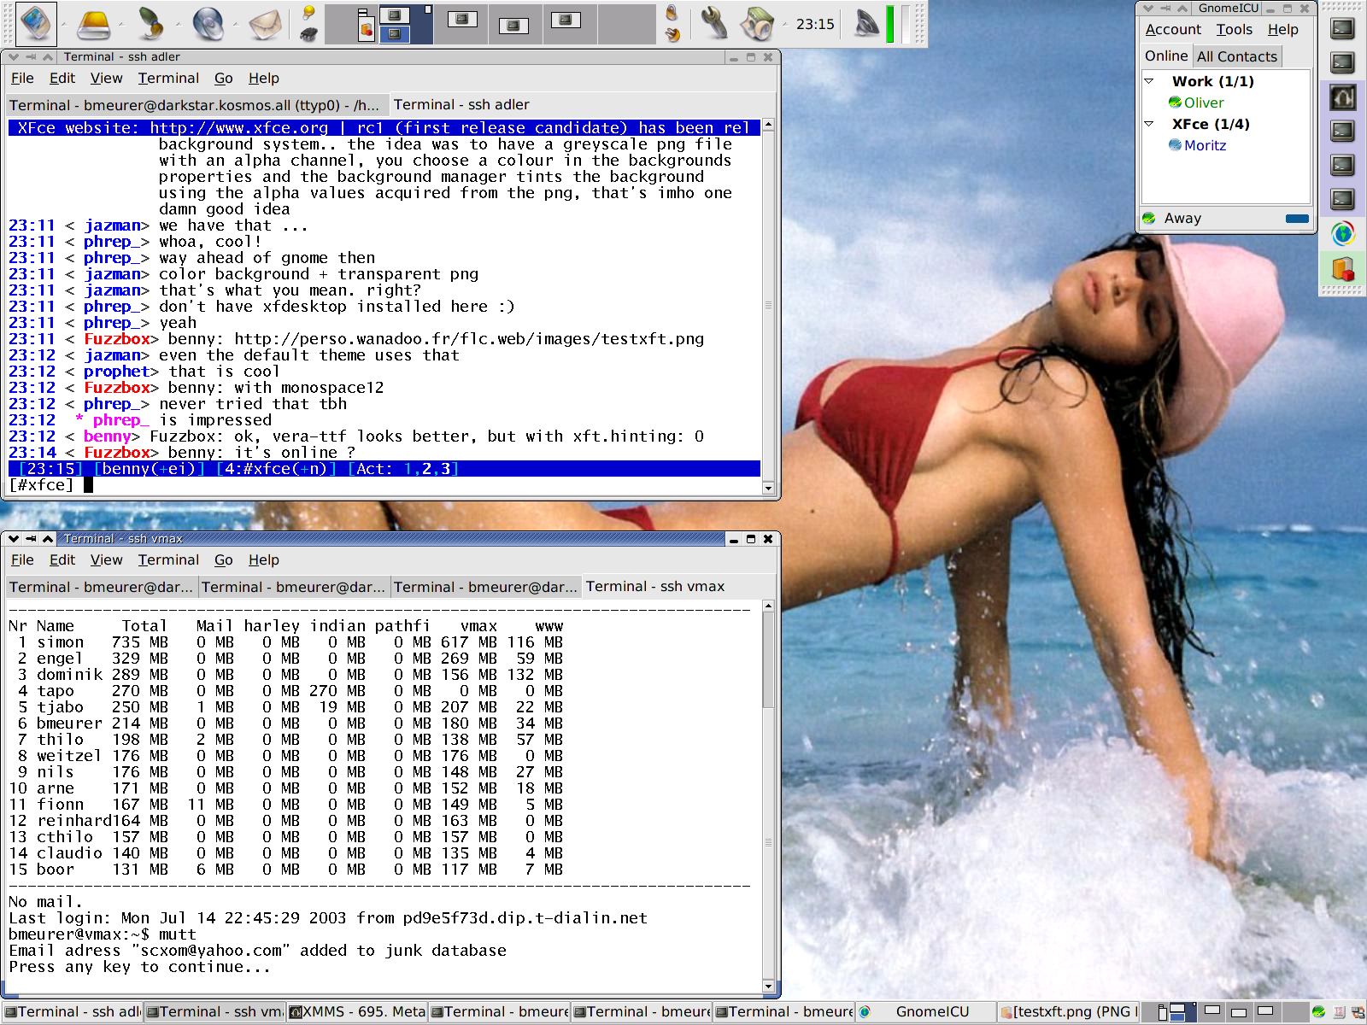Open Tools menu in GnomeICU

[1235, 30]
